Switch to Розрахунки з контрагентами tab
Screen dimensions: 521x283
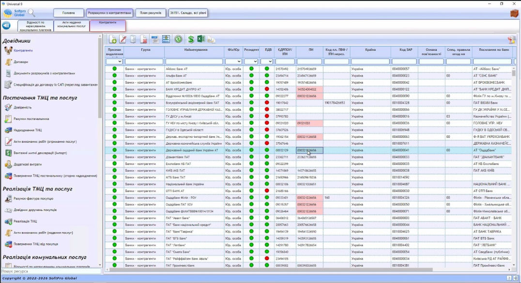coord(109,13)
